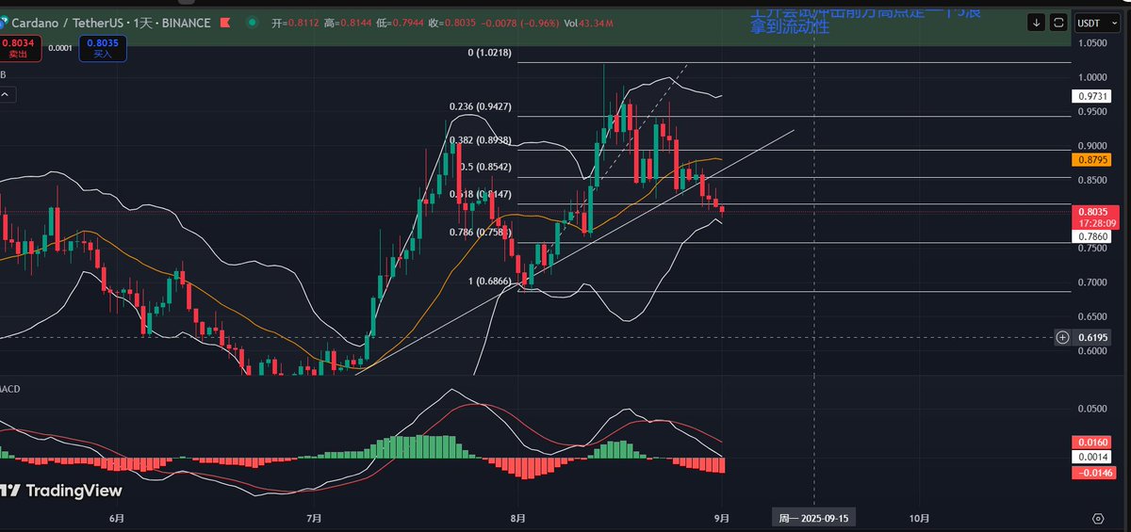Click the 1 (0.6866) Fibonacci label

[490, 282]
